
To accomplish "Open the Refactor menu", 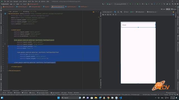I will pyautogui.click(x=25, y=1).
